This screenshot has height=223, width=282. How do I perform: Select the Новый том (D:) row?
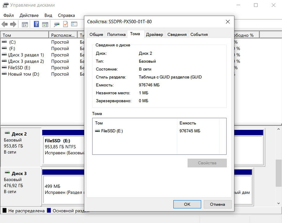(42, 74)
